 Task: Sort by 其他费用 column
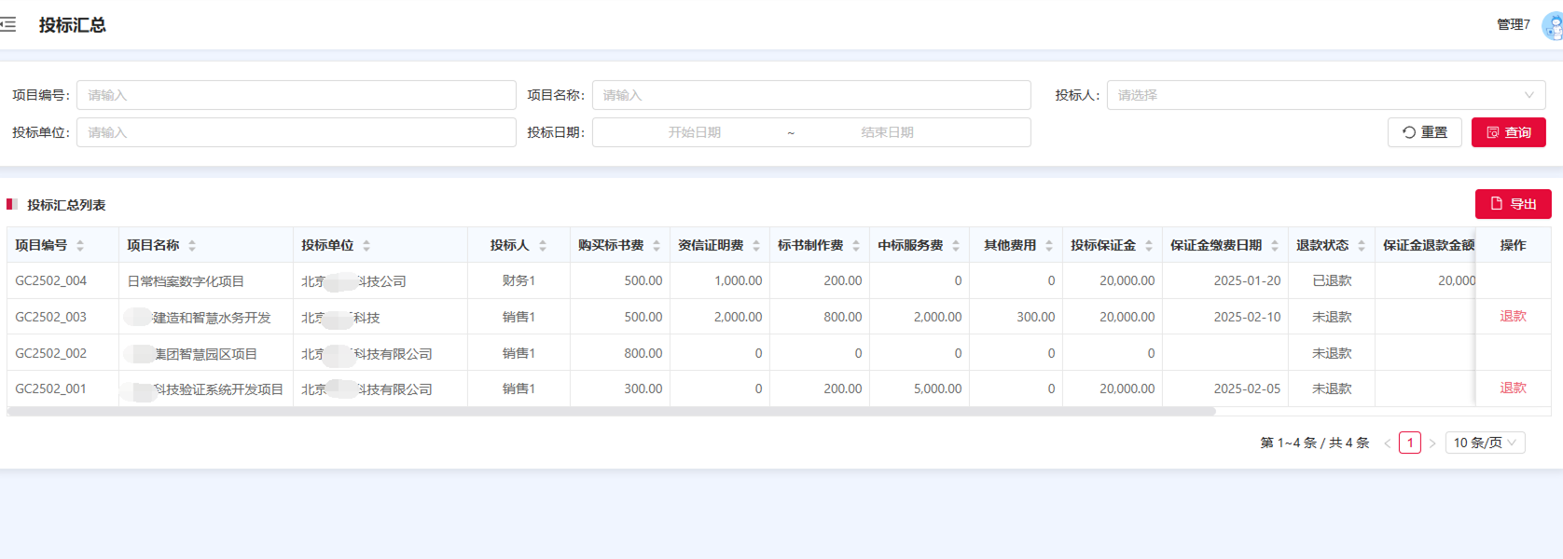[1049, 246]
